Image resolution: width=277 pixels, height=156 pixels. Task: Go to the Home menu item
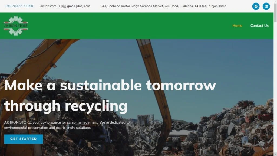point(237,26)
